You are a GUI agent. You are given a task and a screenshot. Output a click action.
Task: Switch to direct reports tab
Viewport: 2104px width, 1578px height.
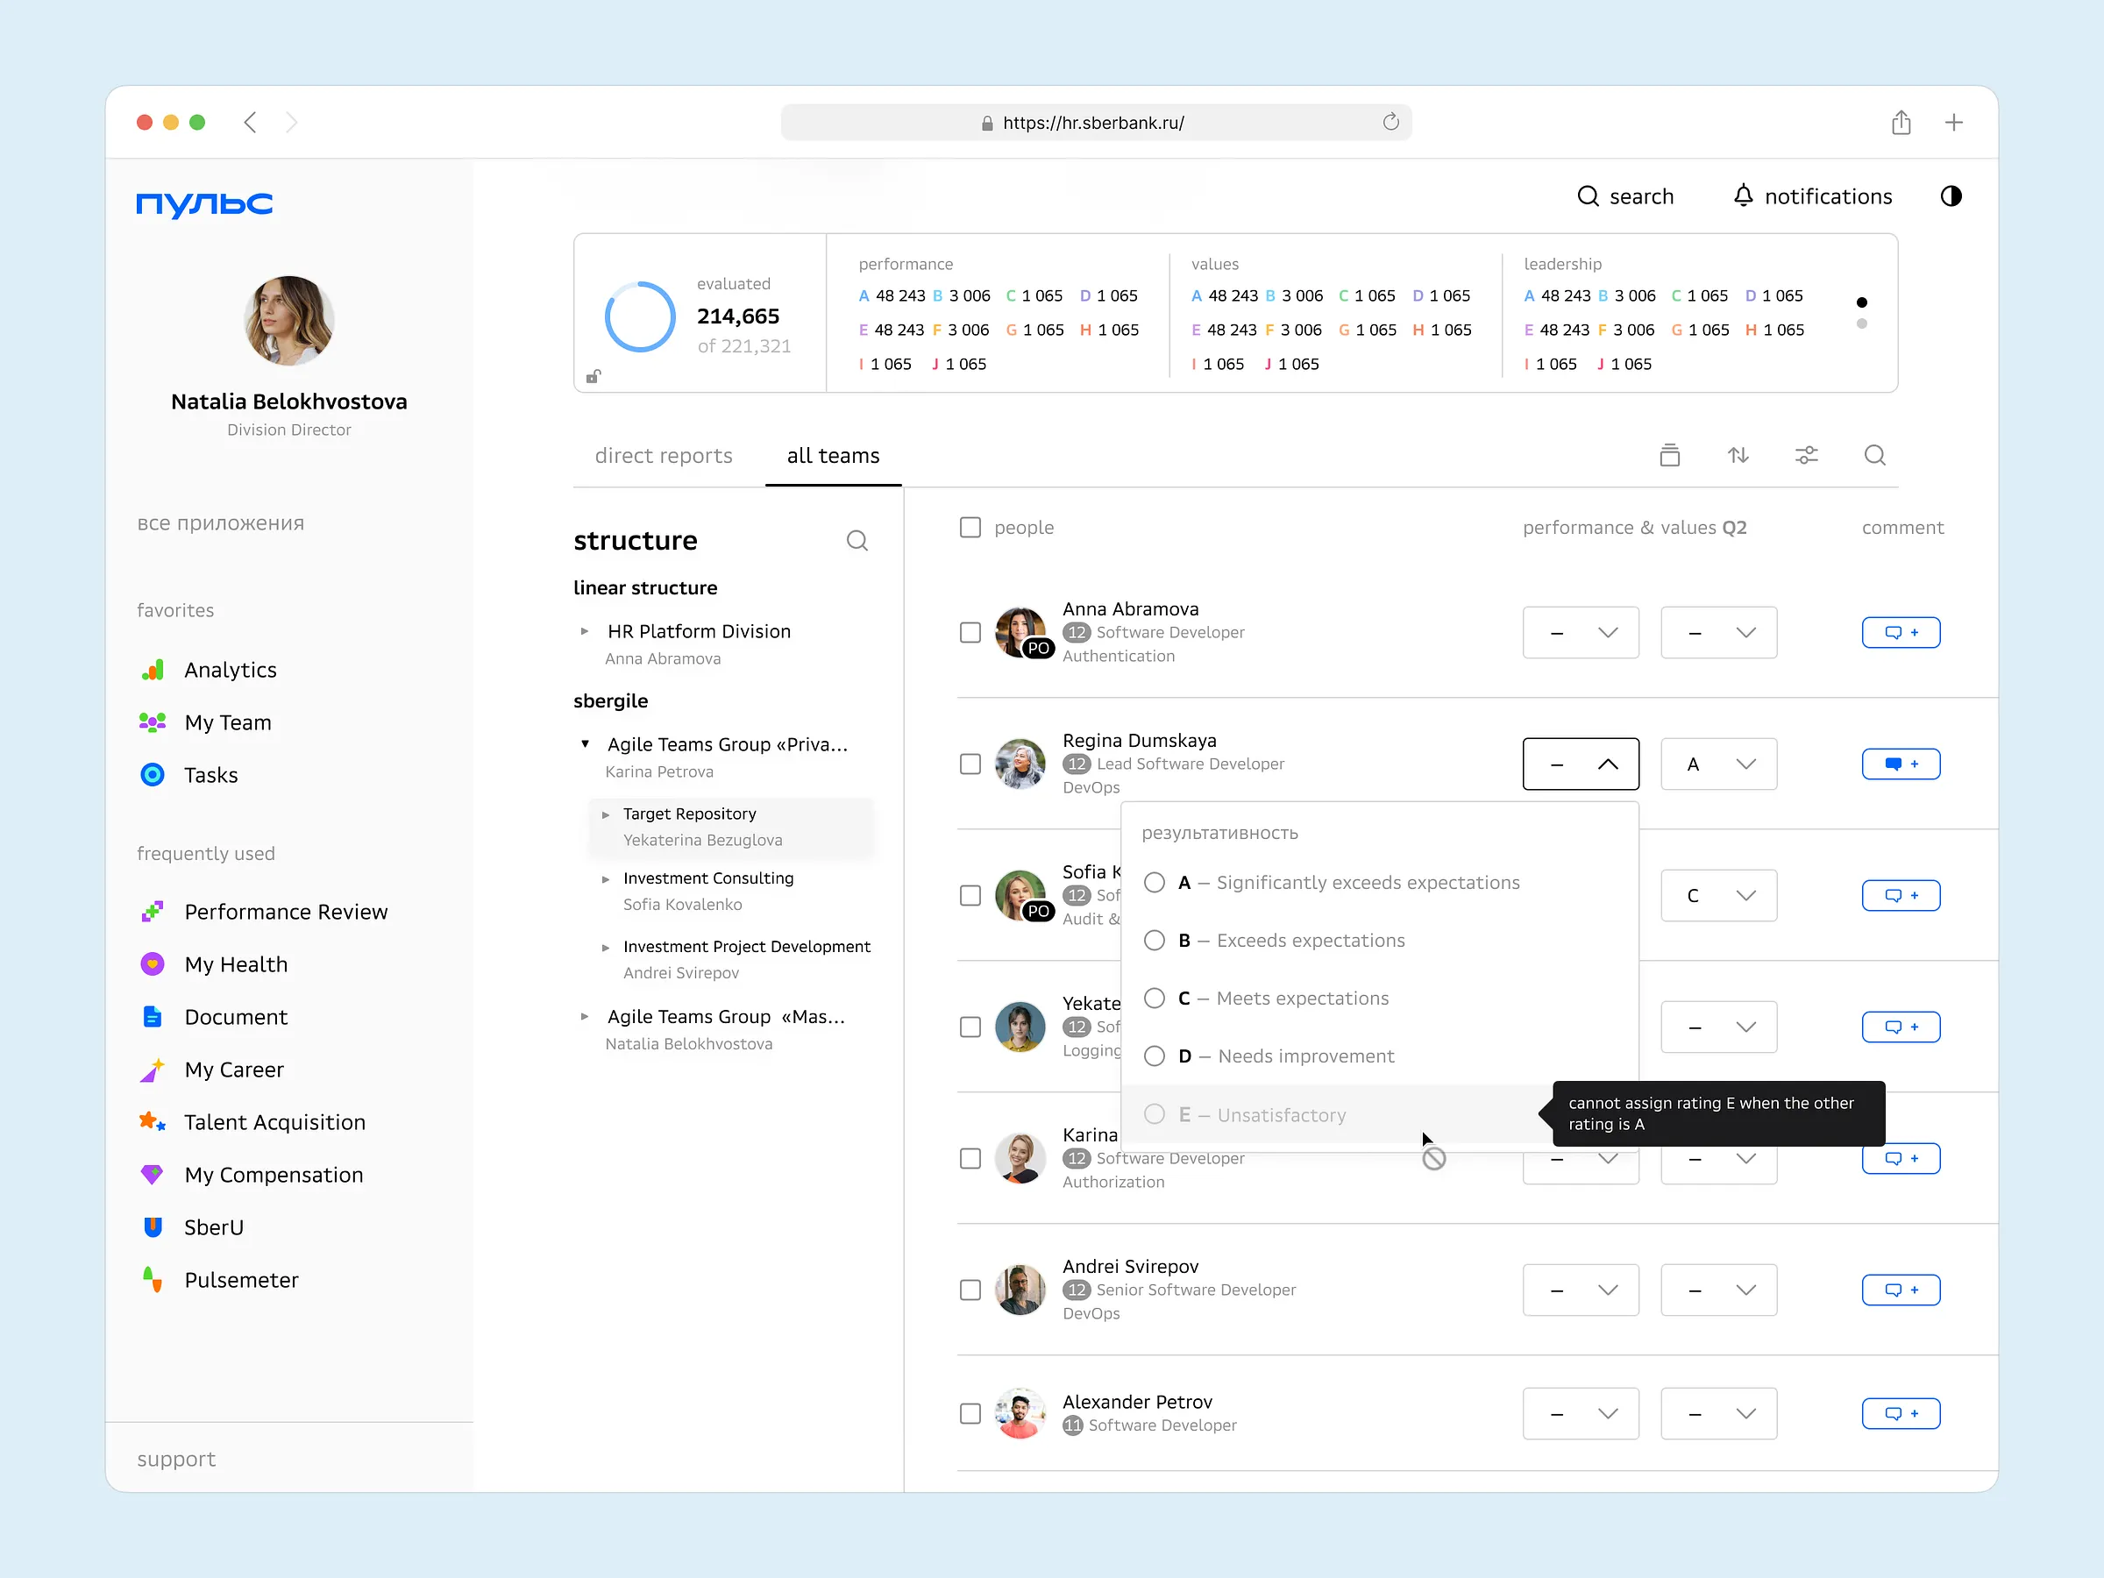pos(663,456)
